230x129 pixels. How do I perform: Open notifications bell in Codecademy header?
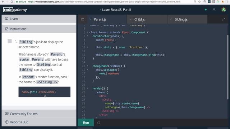[214, 10]
